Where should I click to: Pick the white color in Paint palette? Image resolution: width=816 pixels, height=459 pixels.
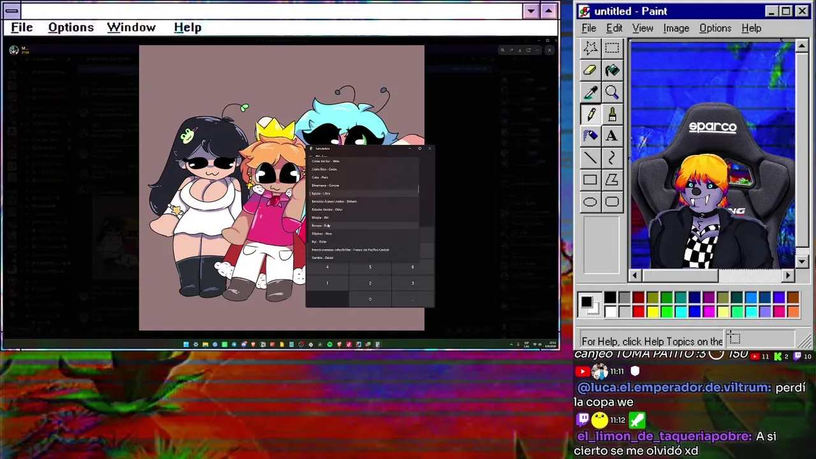[610, 311]
